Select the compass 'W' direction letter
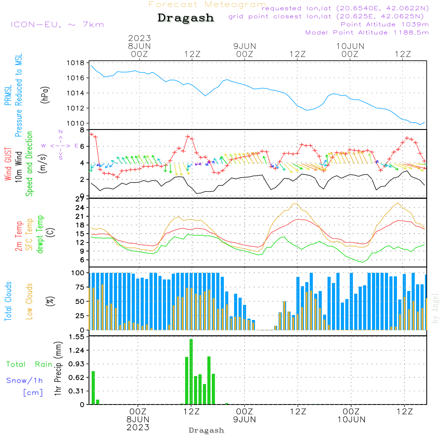Screen dimensions: 445x445 pyautogui.click(x=44, y=146)
